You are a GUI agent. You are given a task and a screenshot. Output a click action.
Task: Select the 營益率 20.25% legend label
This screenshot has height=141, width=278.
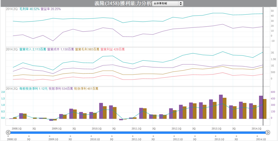51,9
